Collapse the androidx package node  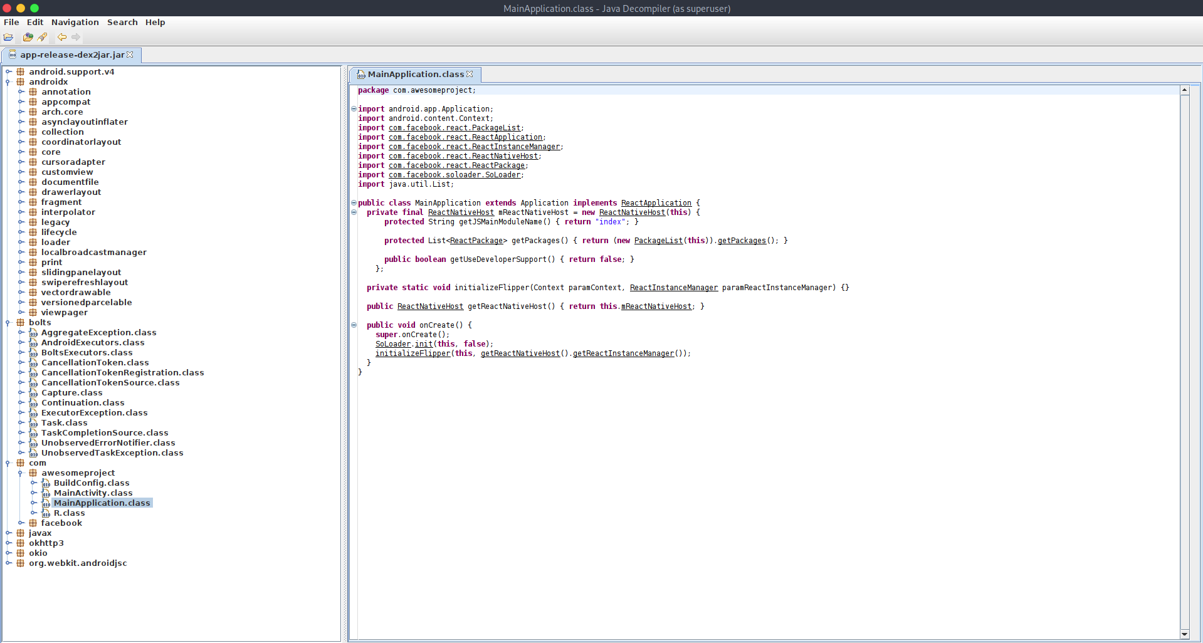(x=7, y=81)
